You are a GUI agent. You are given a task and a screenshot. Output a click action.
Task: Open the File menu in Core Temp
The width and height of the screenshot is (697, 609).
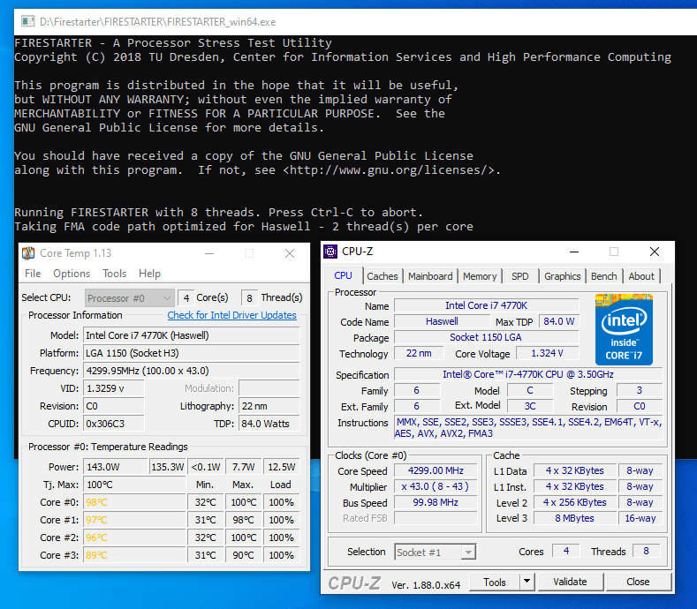coord(33,274)
